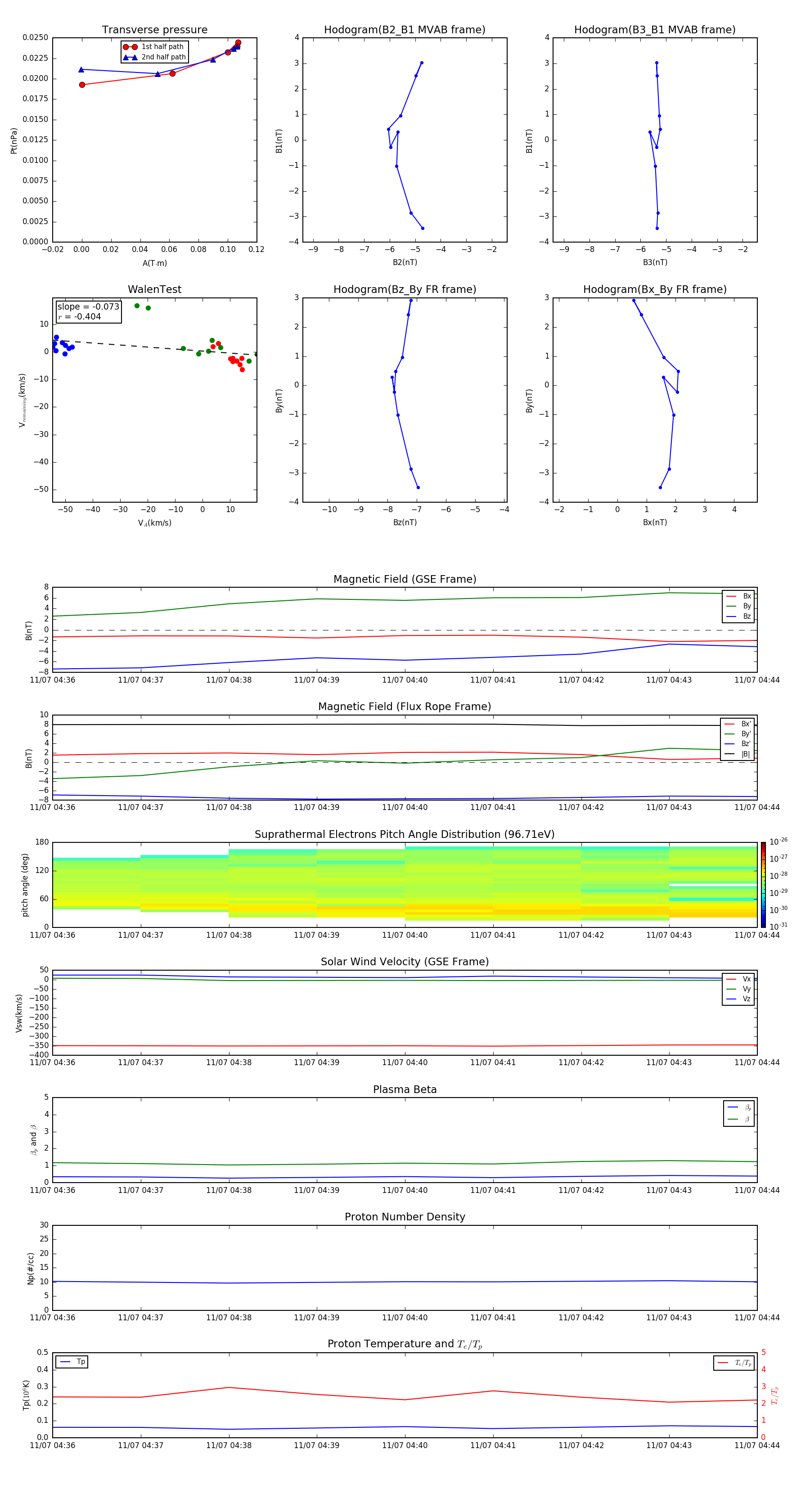Select the 'slope = -0.073' annotation
Viewport: 810px width, 1485px height.
point(88,307)
